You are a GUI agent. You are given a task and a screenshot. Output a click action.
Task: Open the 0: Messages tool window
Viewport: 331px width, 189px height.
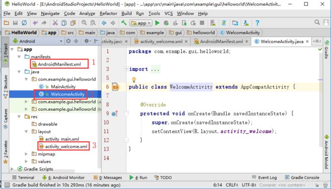coord(107,178)
